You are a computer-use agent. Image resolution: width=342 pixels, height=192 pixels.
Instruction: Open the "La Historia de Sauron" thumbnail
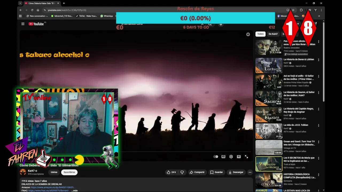[x=269, y=98]
